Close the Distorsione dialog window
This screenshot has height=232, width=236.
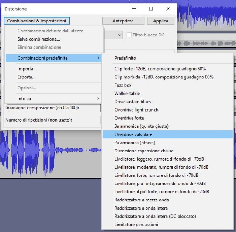click(x=168, y=8)
